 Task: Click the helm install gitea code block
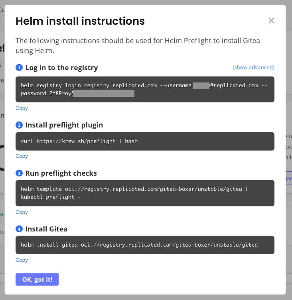click(x=145, y=245)
